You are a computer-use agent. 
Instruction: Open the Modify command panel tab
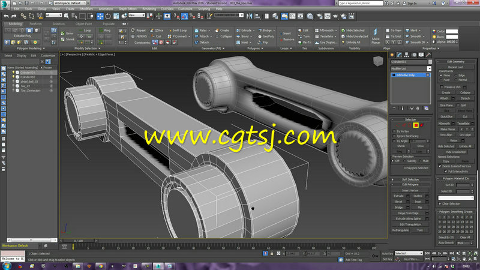(399, 55)
